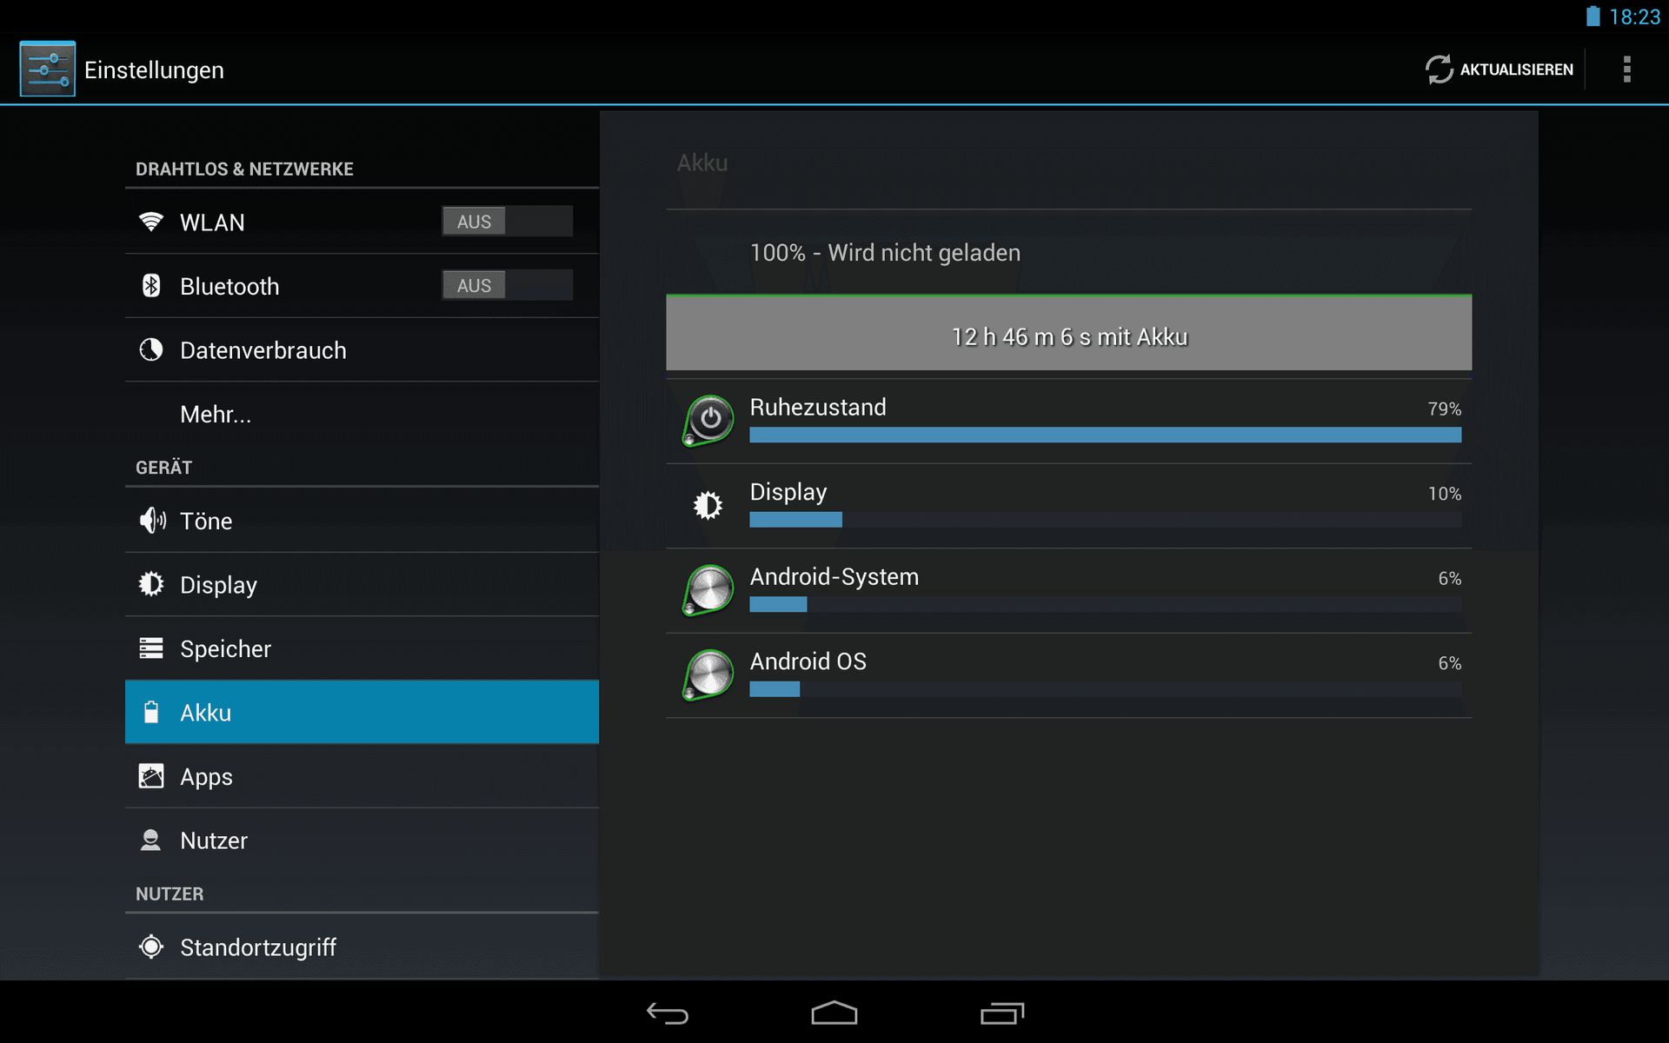Click the Android OS icon
The width and height of the screenshot is (1669, 1043).
tap(708, 674)
